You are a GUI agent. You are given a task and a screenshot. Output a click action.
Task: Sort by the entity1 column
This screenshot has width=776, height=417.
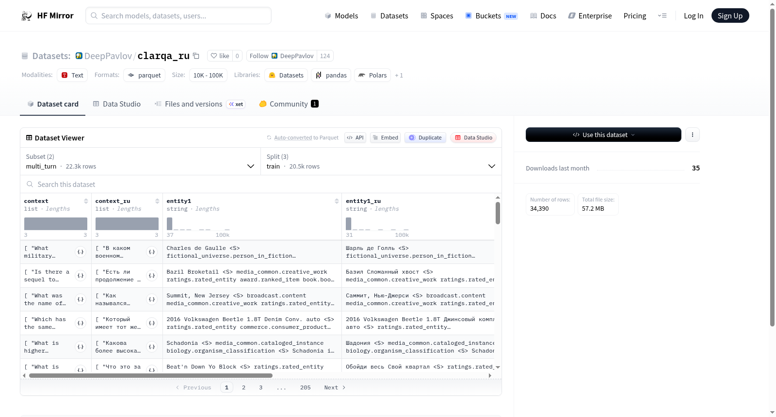(x=337, y=201)
